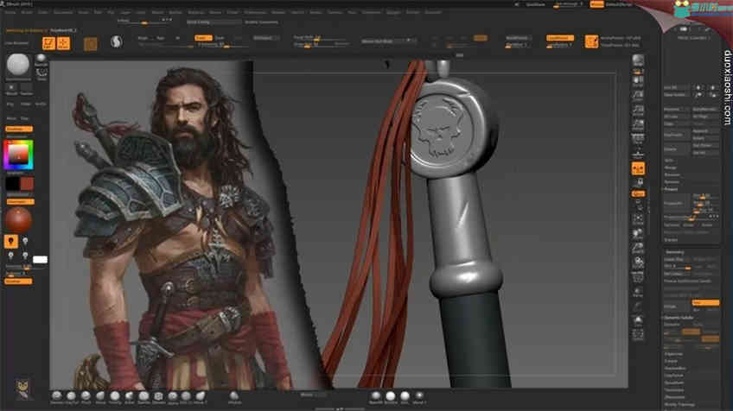Click Freeze SubDivision Levels button
This screenshot has width=733, height=411.
[x=688, y=281]
